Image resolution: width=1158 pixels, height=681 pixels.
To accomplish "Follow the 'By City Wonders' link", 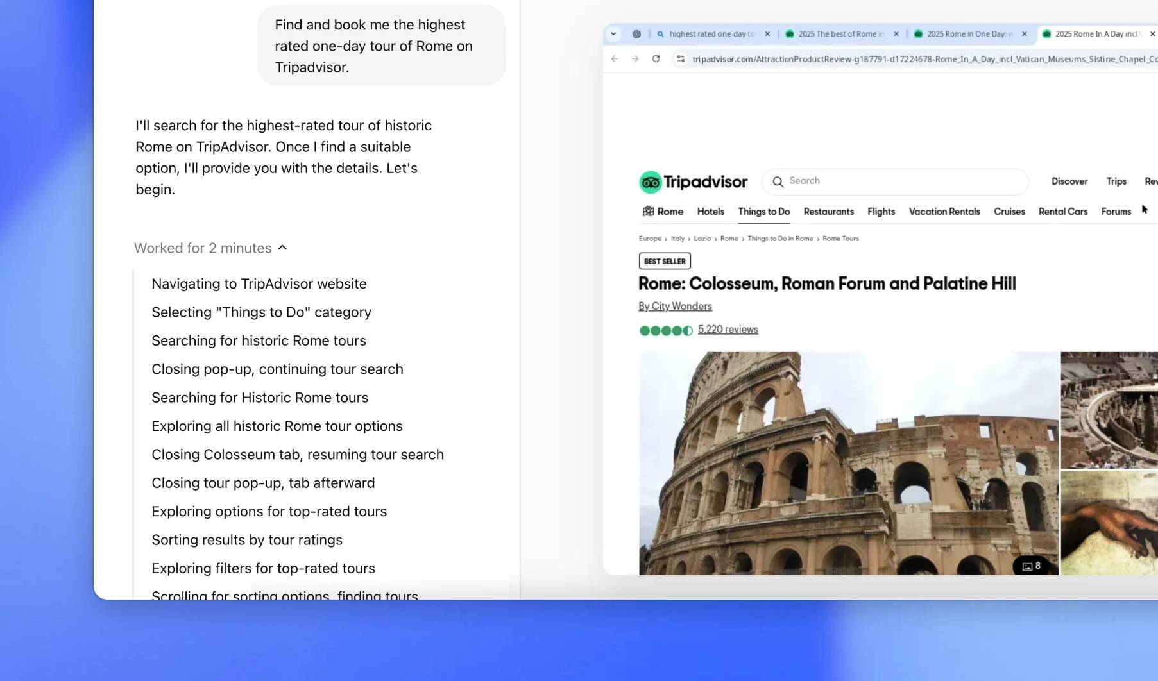I will click(x=675, y=307).
